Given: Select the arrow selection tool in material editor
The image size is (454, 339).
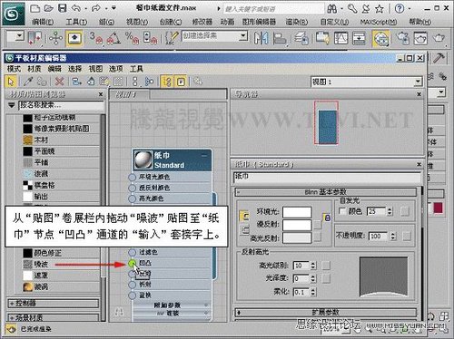Looking at the screenshot, I should coord(11,82).
